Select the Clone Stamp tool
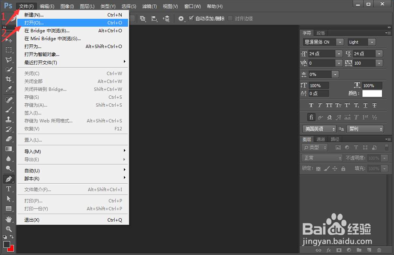This screenshot has height=255, width=394. pos(9,119)
